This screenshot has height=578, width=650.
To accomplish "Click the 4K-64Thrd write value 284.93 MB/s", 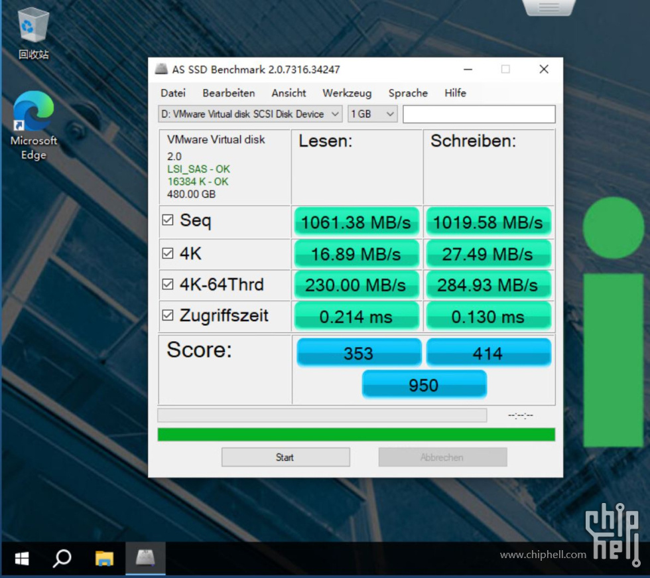I will tap(488, 285).
